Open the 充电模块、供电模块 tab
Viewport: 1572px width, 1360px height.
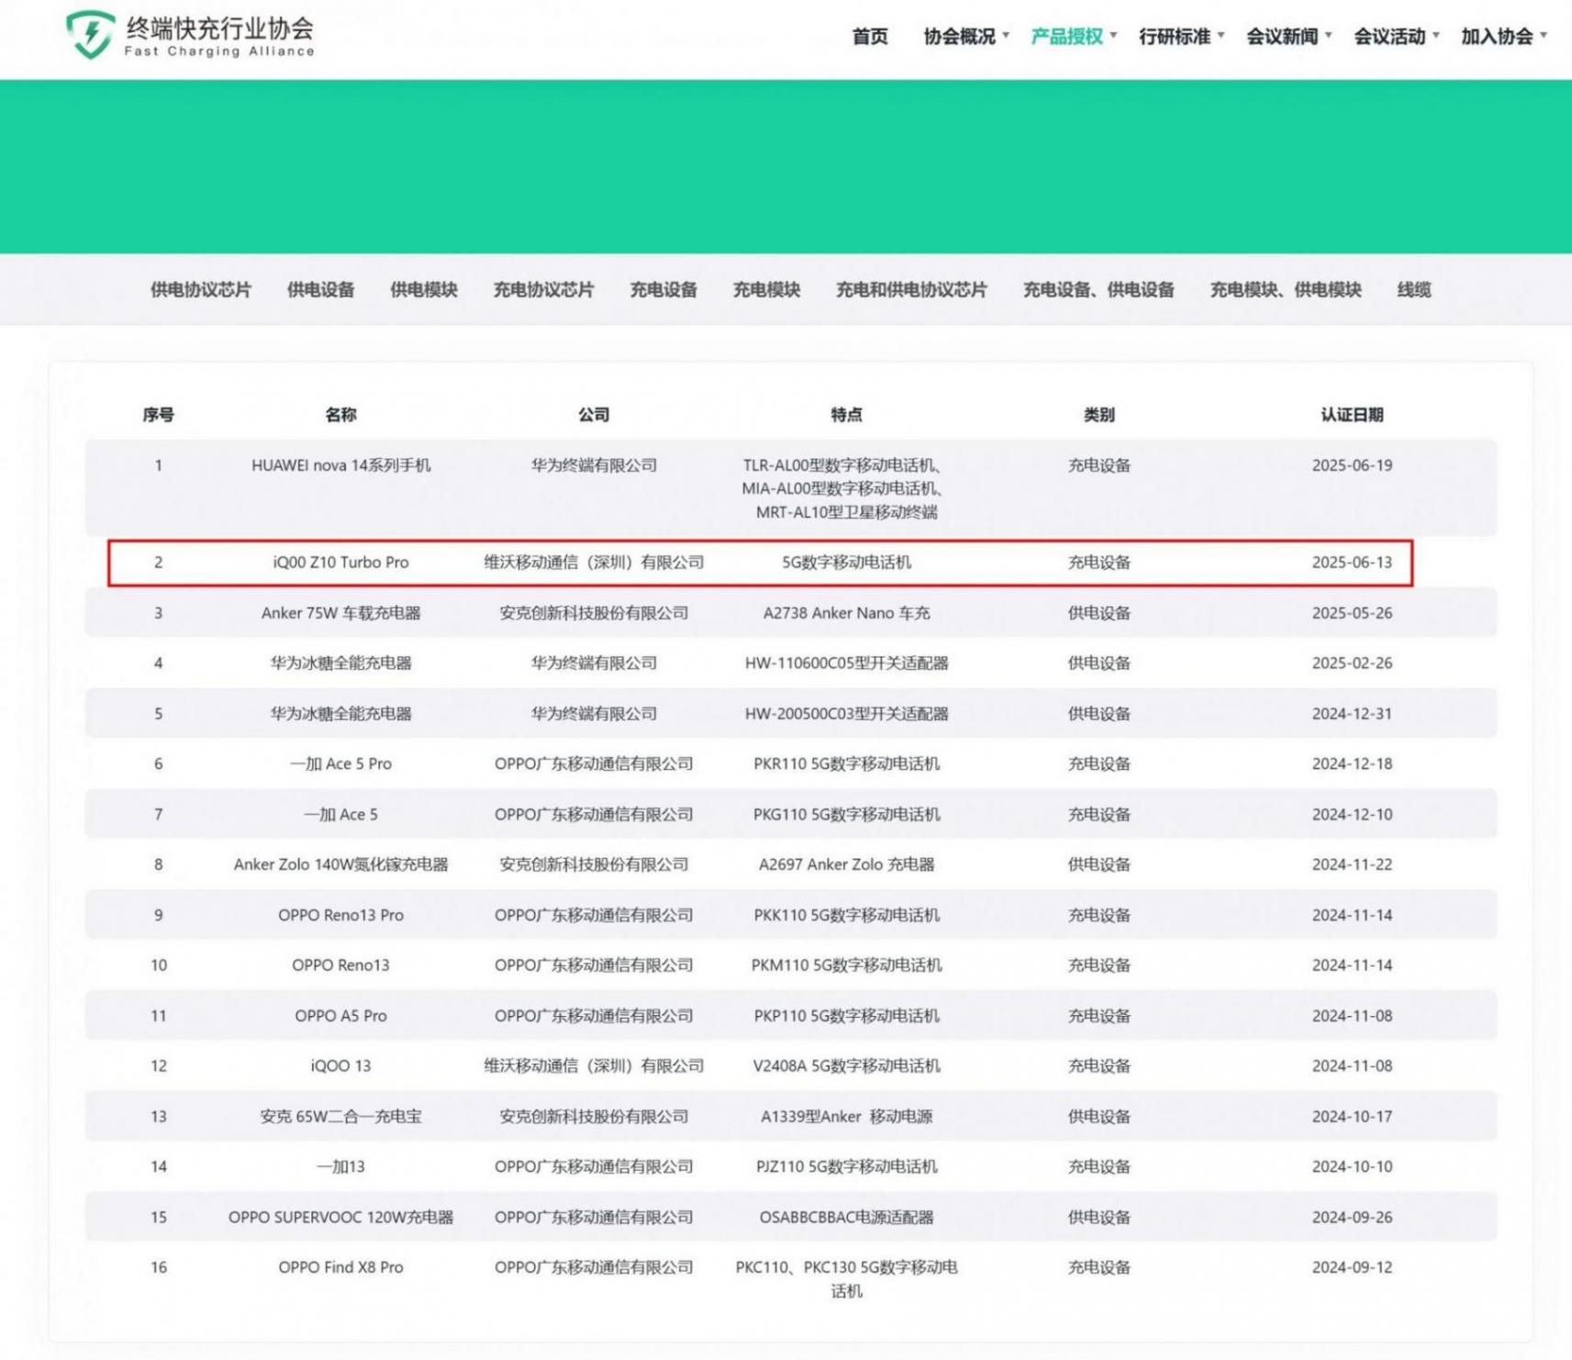1285,290
